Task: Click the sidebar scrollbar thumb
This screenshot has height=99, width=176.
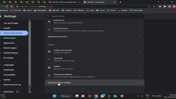Action: 30,53
